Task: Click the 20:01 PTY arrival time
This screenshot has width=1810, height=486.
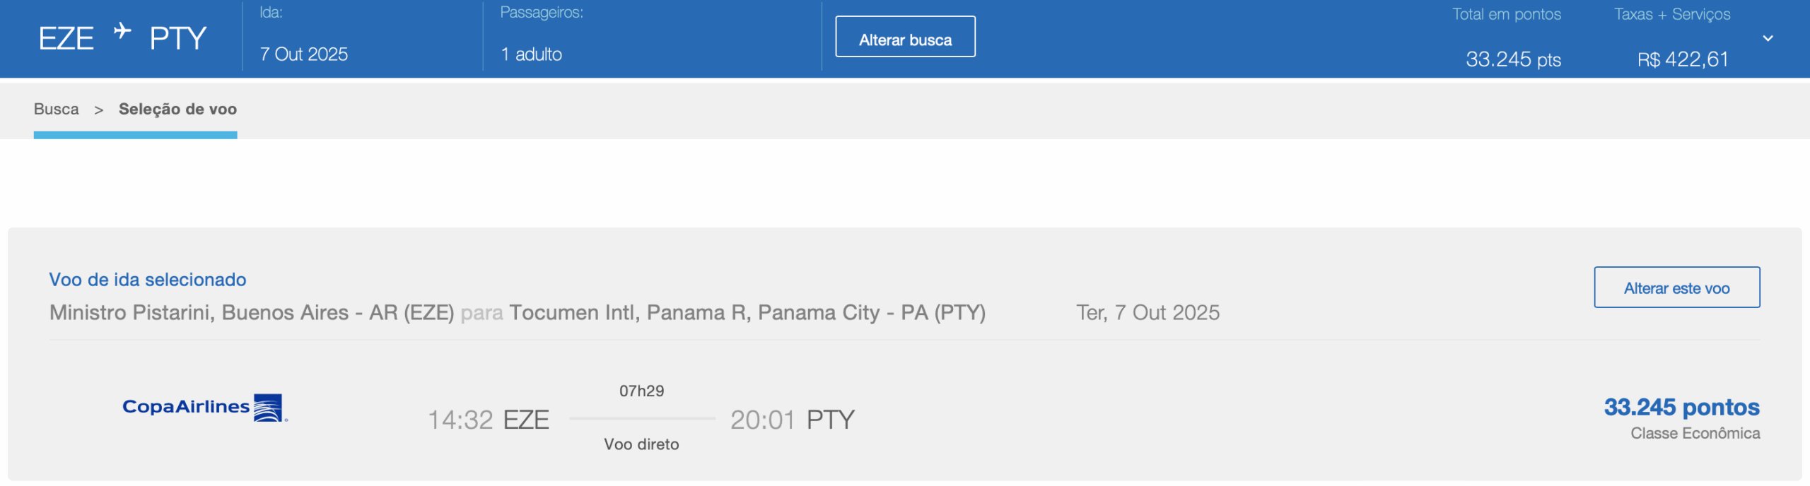Action: (793, 420)
